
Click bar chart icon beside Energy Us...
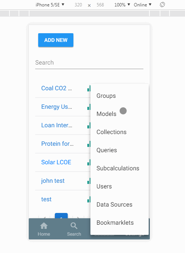89,107
